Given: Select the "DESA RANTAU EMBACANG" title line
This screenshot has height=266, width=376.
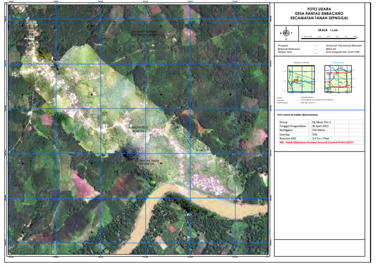Looking at the screenshot, I should click(319, 13).
